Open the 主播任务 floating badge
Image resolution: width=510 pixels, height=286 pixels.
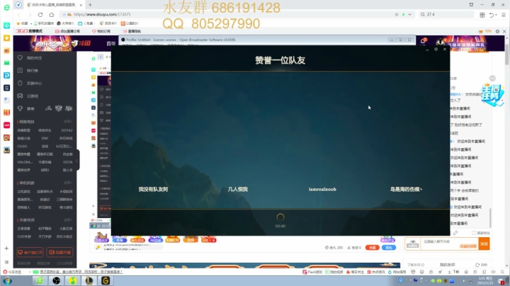pyautogui.click(x=492, y=95)
